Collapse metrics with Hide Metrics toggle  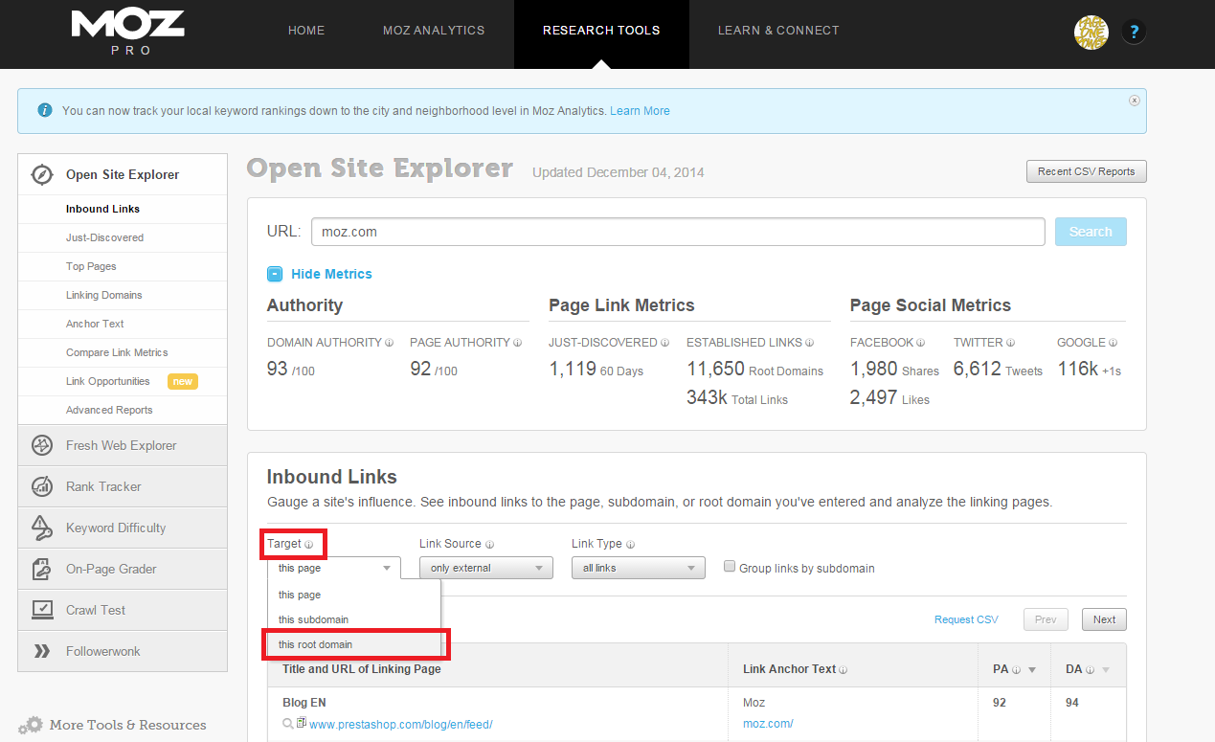[276, 274]
